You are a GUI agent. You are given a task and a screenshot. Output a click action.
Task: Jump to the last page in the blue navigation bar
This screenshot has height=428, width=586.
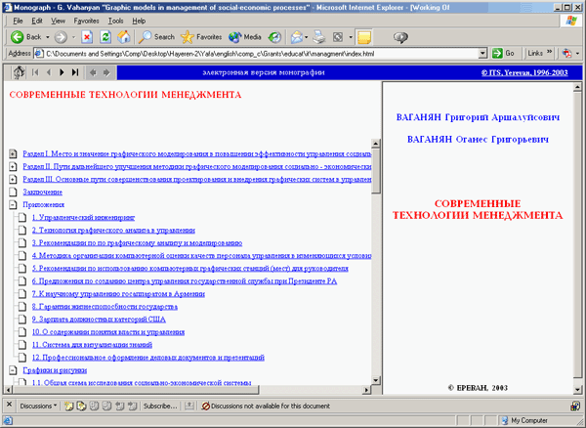pos(76,71)
